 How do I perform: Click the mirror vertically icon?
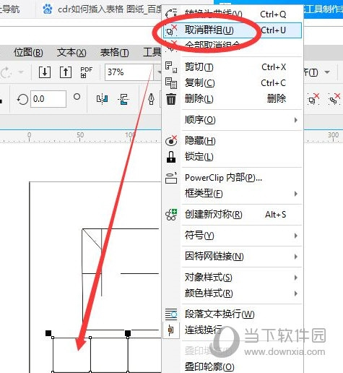123,99
